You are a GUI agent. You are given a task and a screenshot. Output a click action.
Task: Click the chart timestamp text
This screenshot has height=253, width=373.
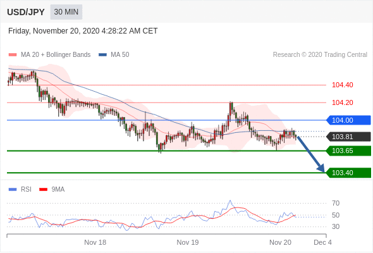[x=83, y=31]
